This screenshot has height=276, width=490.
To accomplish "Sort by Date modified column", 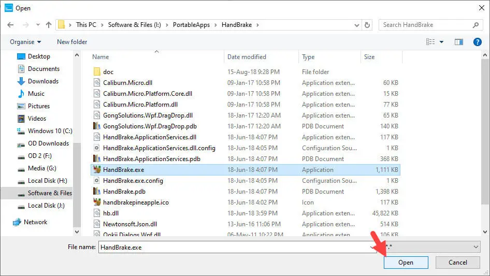I will (x=247, y=57).
